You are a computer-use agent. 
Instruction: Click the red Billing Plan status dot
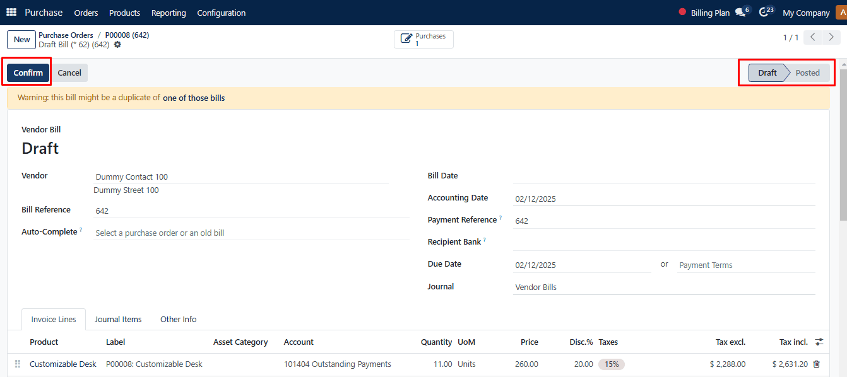coord(682,12)
